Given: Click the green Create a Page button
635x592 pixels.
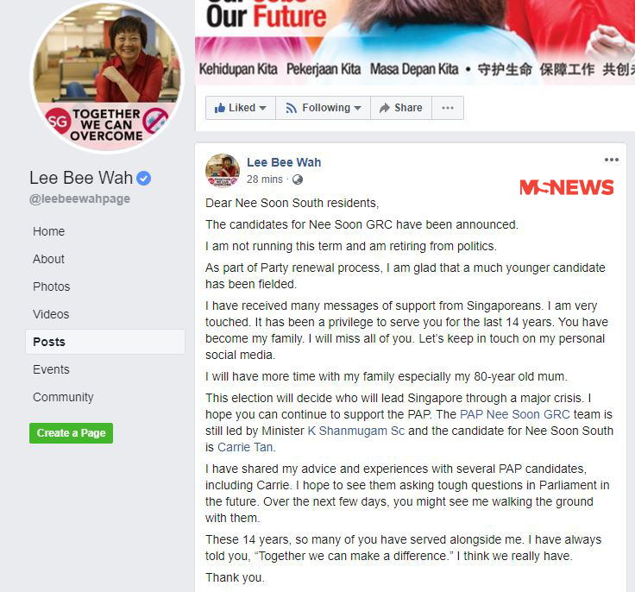Looking at the screenshot, I should pyautogui.click(x=71, y=433).
